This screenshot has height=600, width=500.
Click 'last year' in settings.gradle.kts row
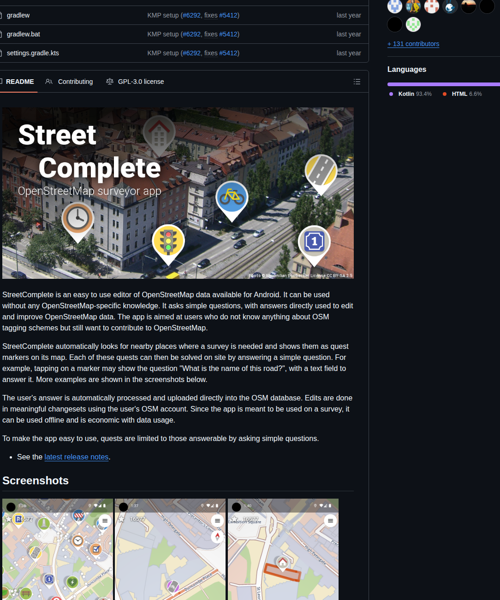point(349,53)
